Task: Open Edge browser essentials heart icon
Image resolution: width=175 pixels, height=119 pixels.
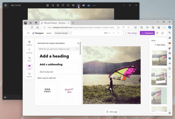Action: point(158,27)
